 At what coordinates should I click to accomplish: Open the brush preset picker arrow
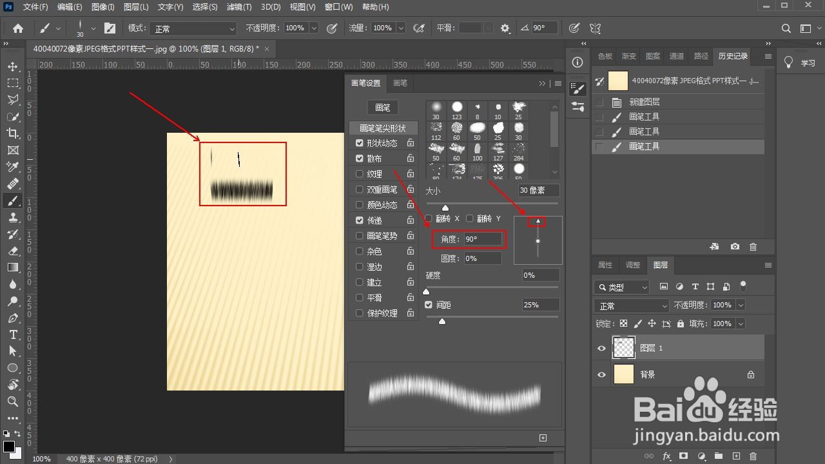pyautogui.click(x=93, y=28)
